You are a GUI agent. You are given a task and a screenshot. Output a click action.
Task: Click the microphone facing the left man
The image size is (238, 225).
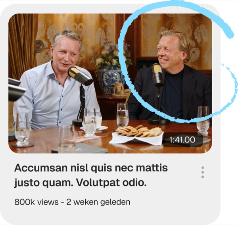[x=80, y=76]
